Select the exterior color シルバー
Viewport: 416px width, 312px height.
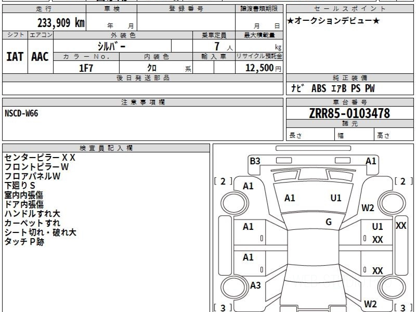(112, 46)
